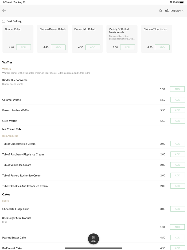This screenshot has height=250, width=187.
Task: Check the battery status icon
Action: 182,2
